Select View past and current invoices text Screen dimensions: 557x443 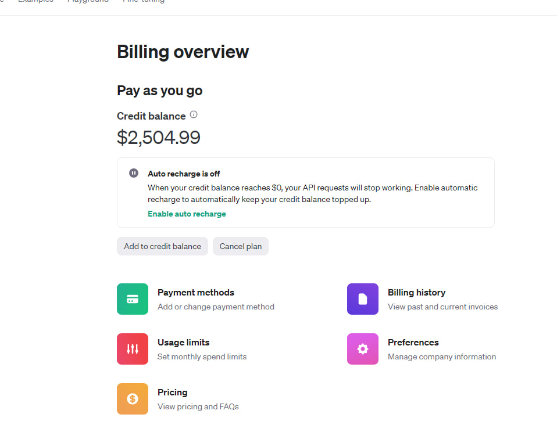(x=442, y=307)
